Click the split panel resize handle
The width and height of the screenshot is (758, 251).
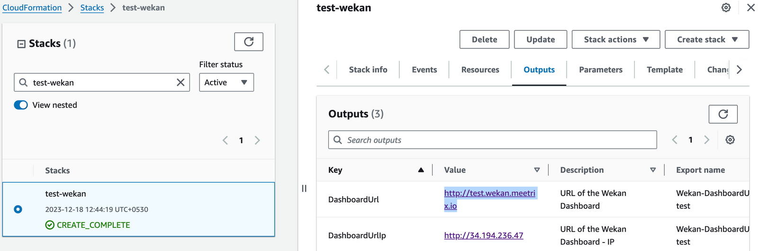point(304,188)
